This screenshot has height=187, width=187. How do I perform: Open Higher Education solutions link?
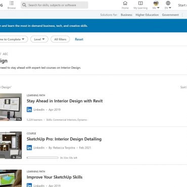pyautogui.click(x=147, y=15)
